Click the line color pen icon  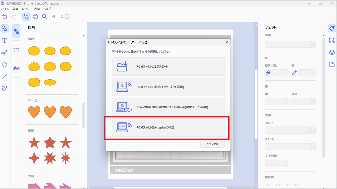[294, 73]
